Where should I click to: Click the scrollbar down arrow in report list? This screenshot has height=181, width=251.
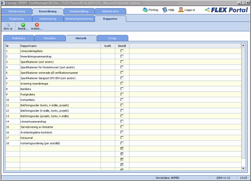pyautogui.click(x=243, y=168)
